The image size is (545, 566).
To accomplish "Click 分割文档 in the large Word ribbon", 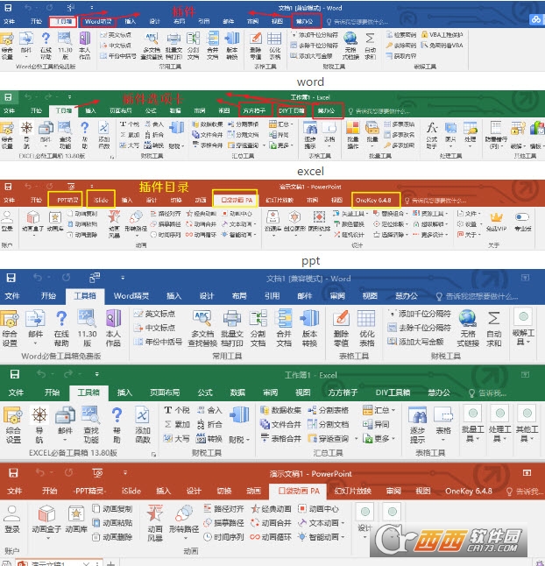I will tap(258, 328).
